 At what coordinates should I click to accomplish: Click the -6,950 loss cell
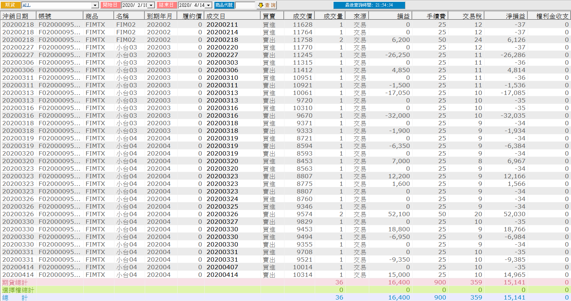click(x=399, y=237)
